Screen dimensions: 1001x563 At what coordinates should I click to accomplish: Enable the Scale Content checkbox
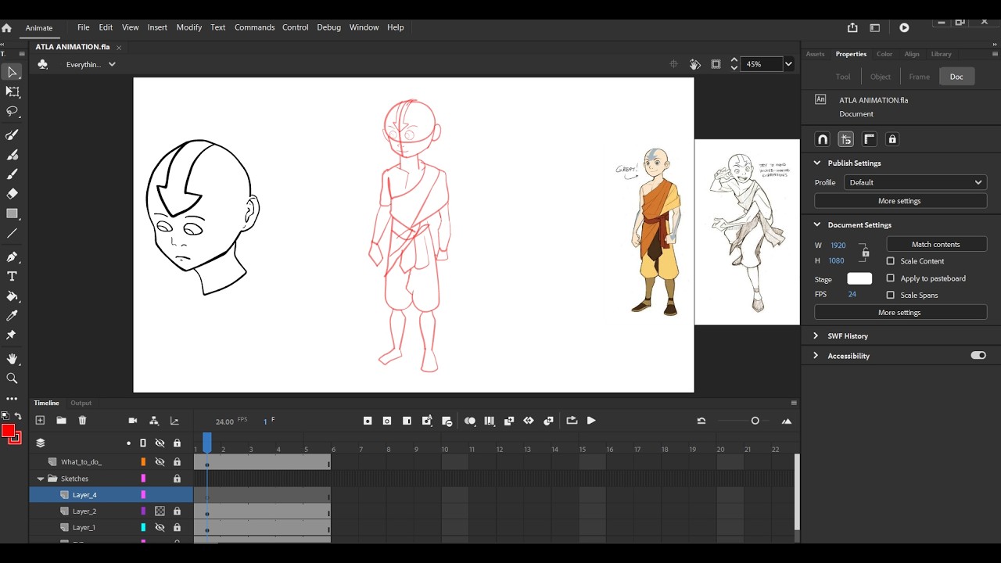890,261
